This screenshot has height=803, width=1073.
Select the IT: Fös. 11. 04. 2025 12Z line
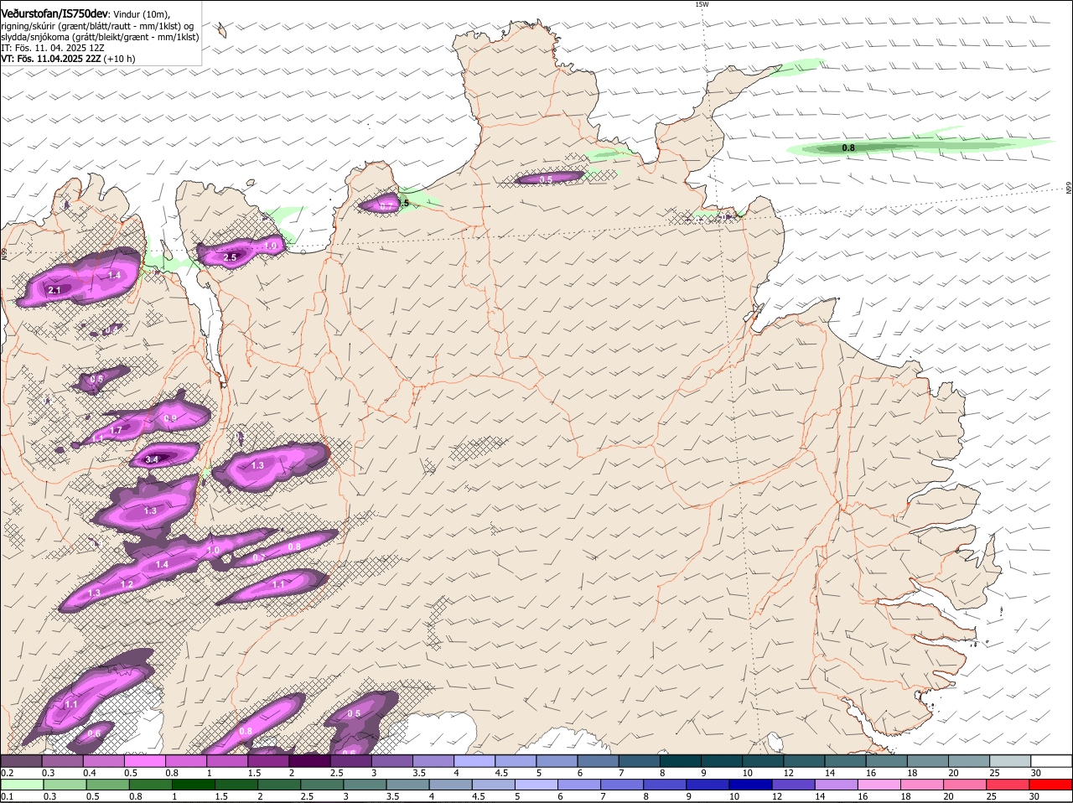tap(53, 48)
